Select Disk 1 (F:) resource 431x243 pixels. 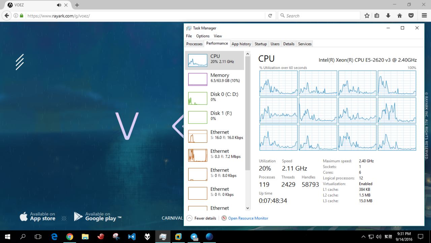pyautogui.click(x=214, y=117)
